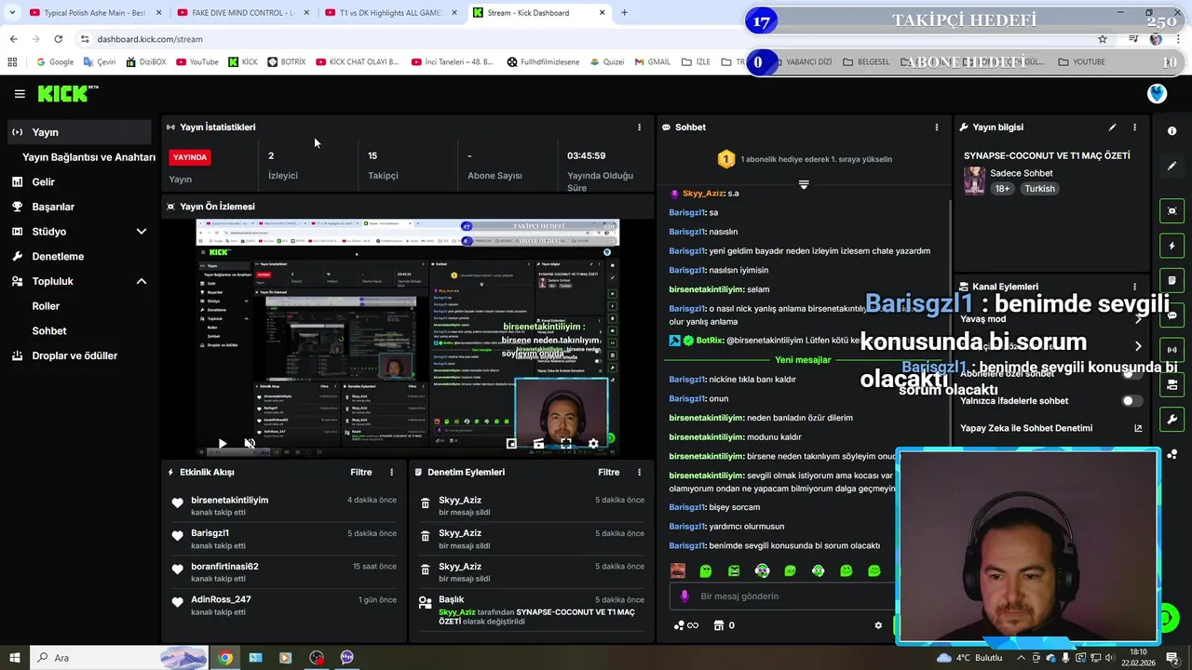Toggle activity feed lightning icon in right sidebar
This screenshot has width=1192, height=670.
(x=1172, y=246)
